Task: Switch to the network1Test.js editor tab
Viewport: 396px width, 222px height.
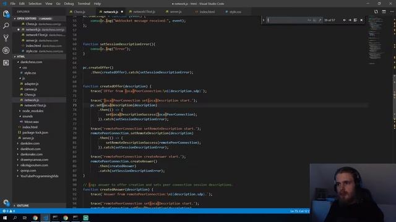Action: coord(144,12)
